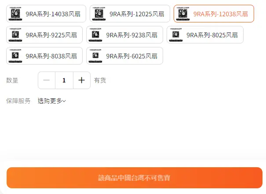266x194 pixels.
Task: Click the 9RA系列-9225风扇 thumbnail picture
Action: click(x=15, y=35)
